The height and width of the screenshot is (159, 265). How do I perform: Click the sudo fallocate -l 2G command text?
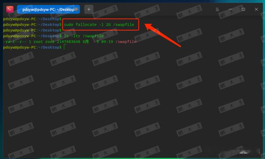99,25
